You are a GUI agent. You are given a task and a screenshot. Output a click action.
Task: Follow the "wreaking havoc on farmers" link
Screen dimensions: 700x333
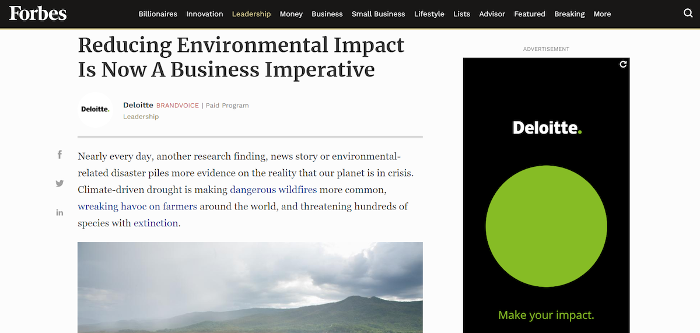tap(137, 206)
